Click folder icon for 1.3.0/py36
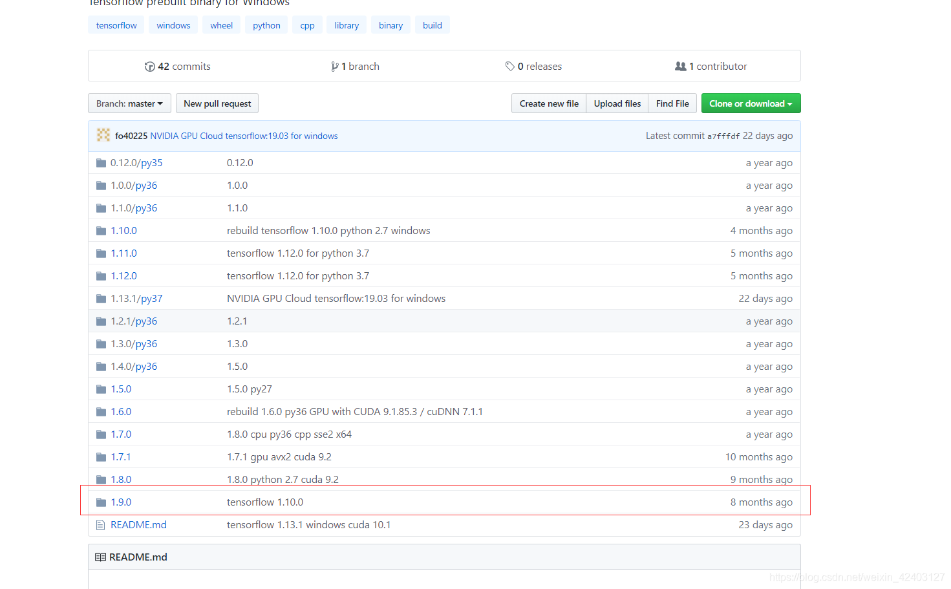 click(x=101, y=344)
